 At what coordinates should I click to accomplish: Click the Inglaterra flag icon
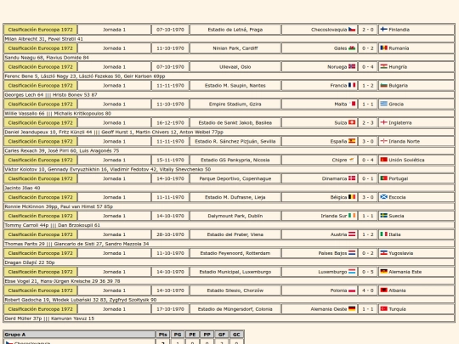click(383, 122)
